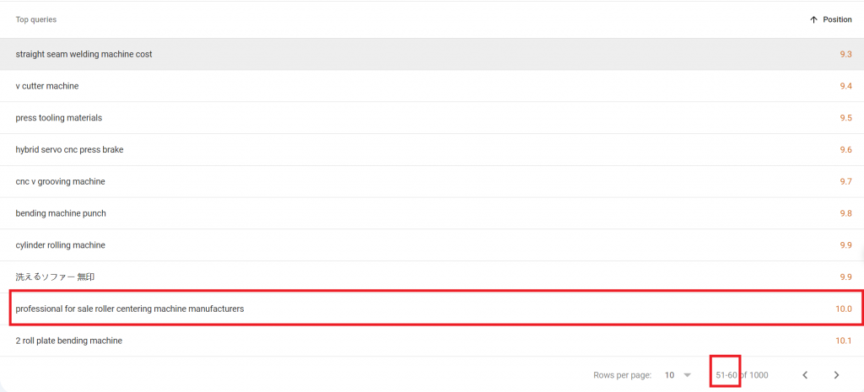Go to the previous page arrow
The width and height of the screenshot is (864, 392).
pos(805,375)
